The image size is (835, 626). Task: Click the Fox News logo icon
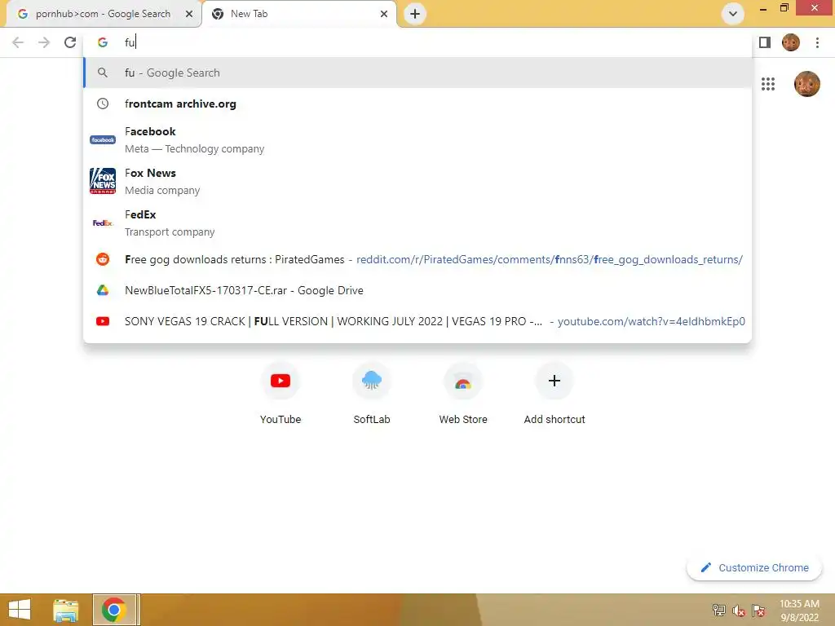[103, 181]
